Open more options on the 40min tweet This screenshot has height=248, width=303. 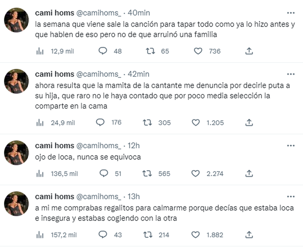291,13
